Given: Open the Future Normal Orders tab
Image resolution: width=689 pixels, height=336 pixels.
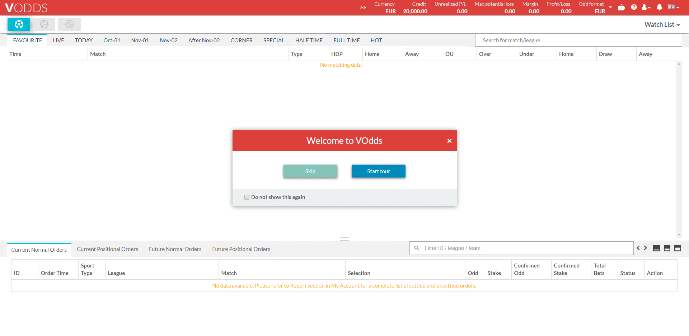Looking at the screenshot, I should [175, 249].
